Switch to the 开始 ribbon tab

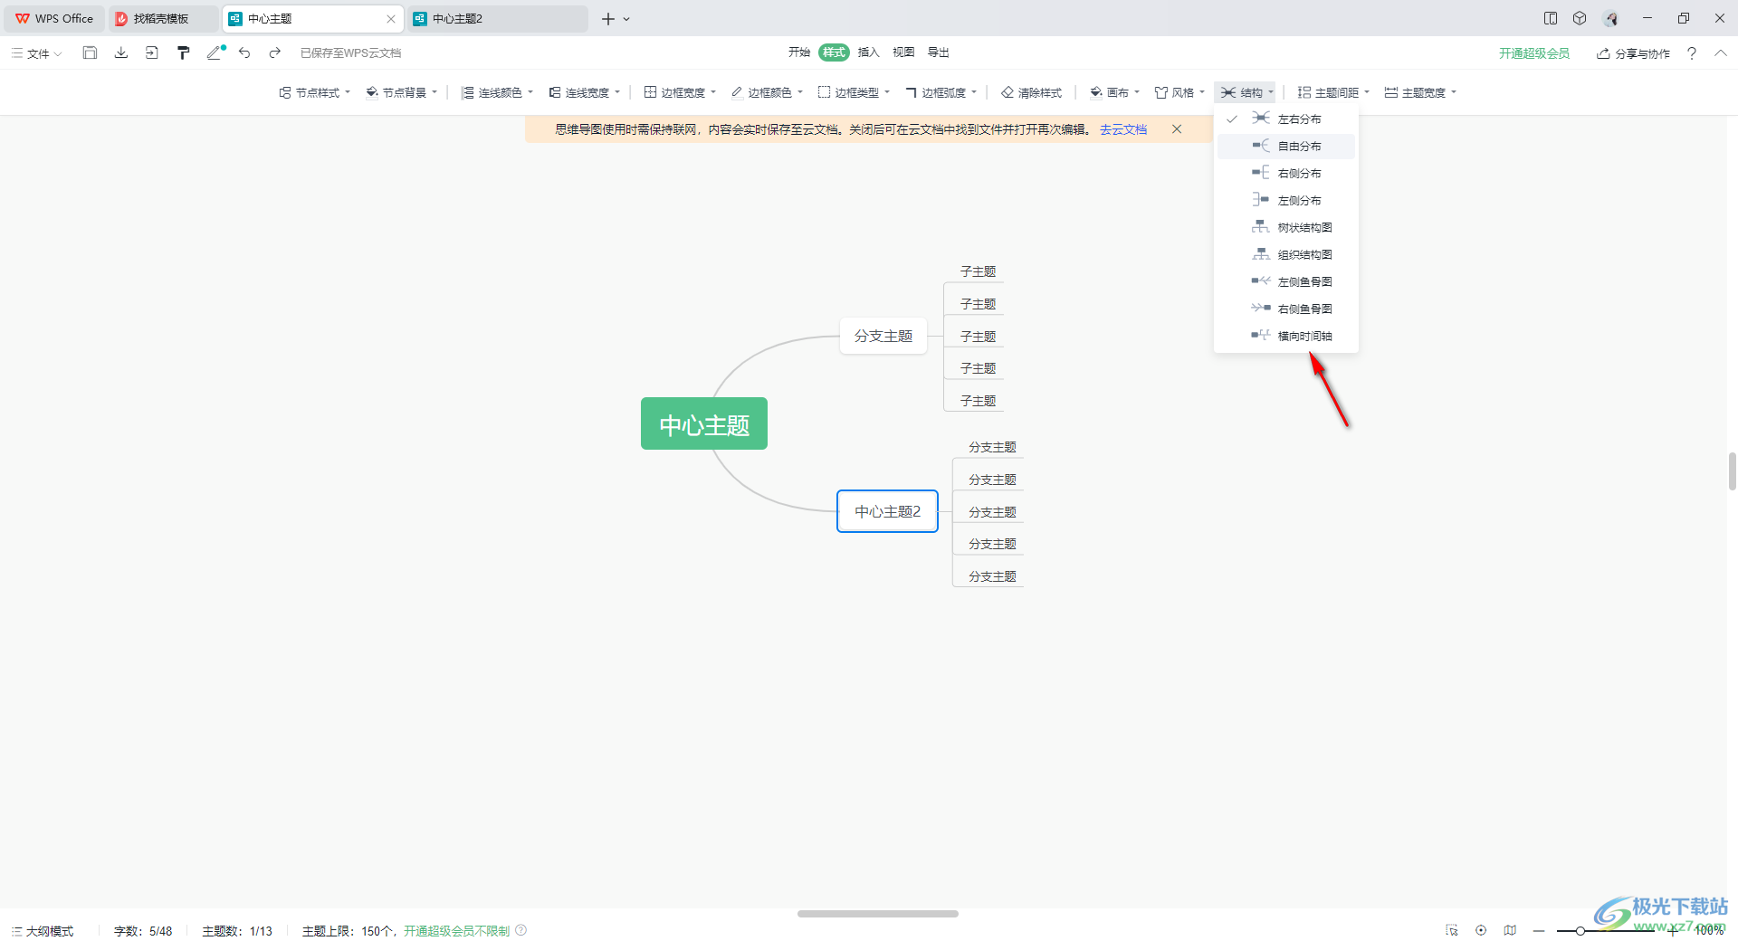click(799, 52)
